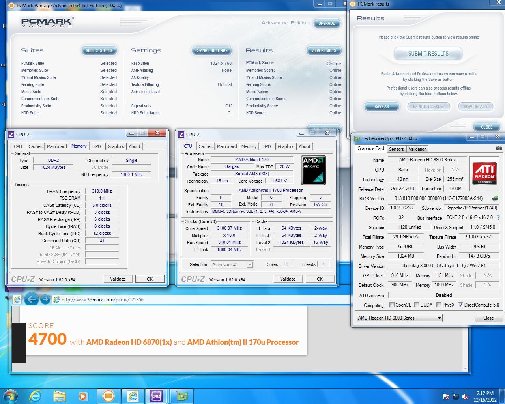Tick the PhysX checkbox in GPU-Z
Screen dimensions: 505x404
pos(439,305)
